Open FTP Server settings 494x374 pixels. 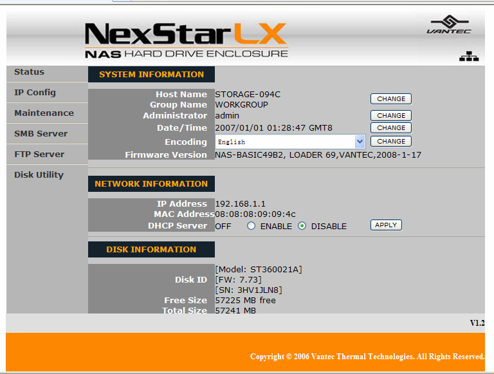click(39, 154)
